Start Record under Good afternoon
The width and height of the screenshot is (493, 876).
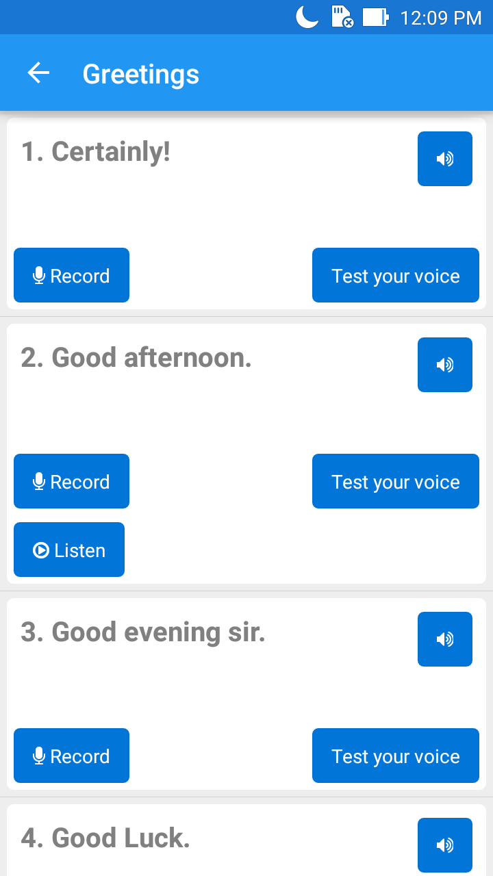click(x=71, y=481)
